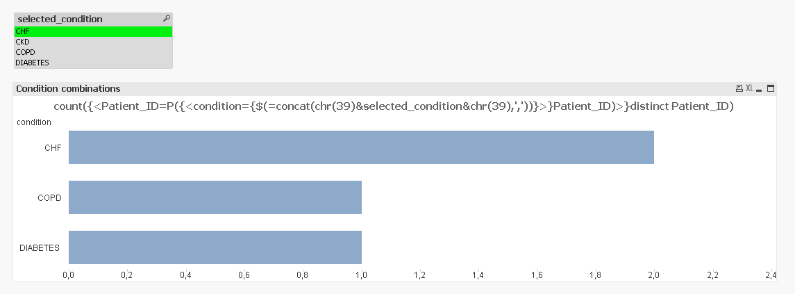
Task: Minimize the Condition combinations chart
Action: click(759, 88)
